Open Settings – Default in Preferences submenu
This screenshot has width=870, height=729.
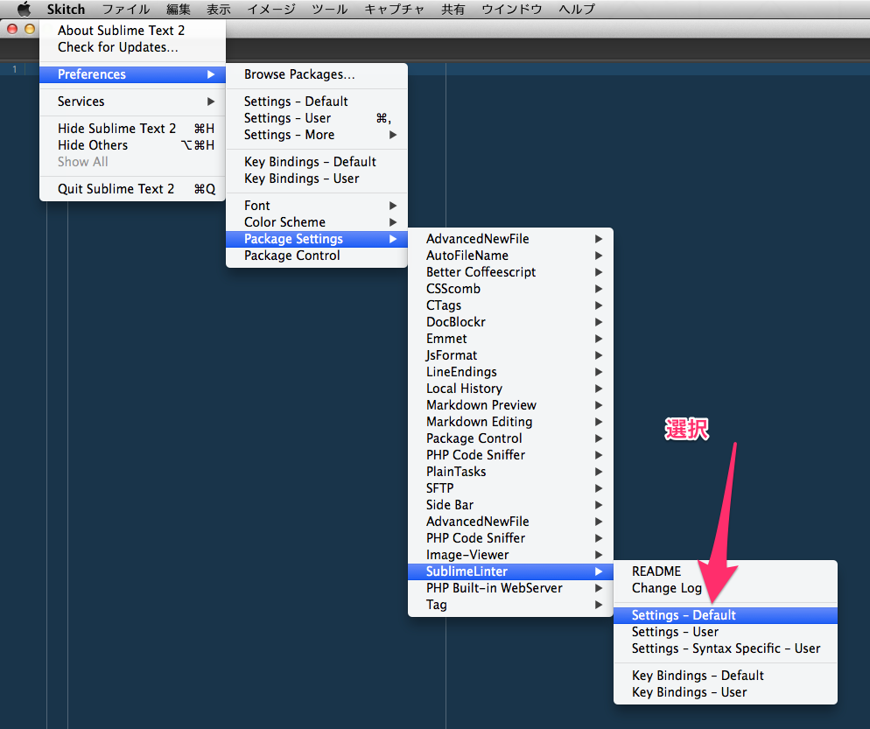click(317, 102)
